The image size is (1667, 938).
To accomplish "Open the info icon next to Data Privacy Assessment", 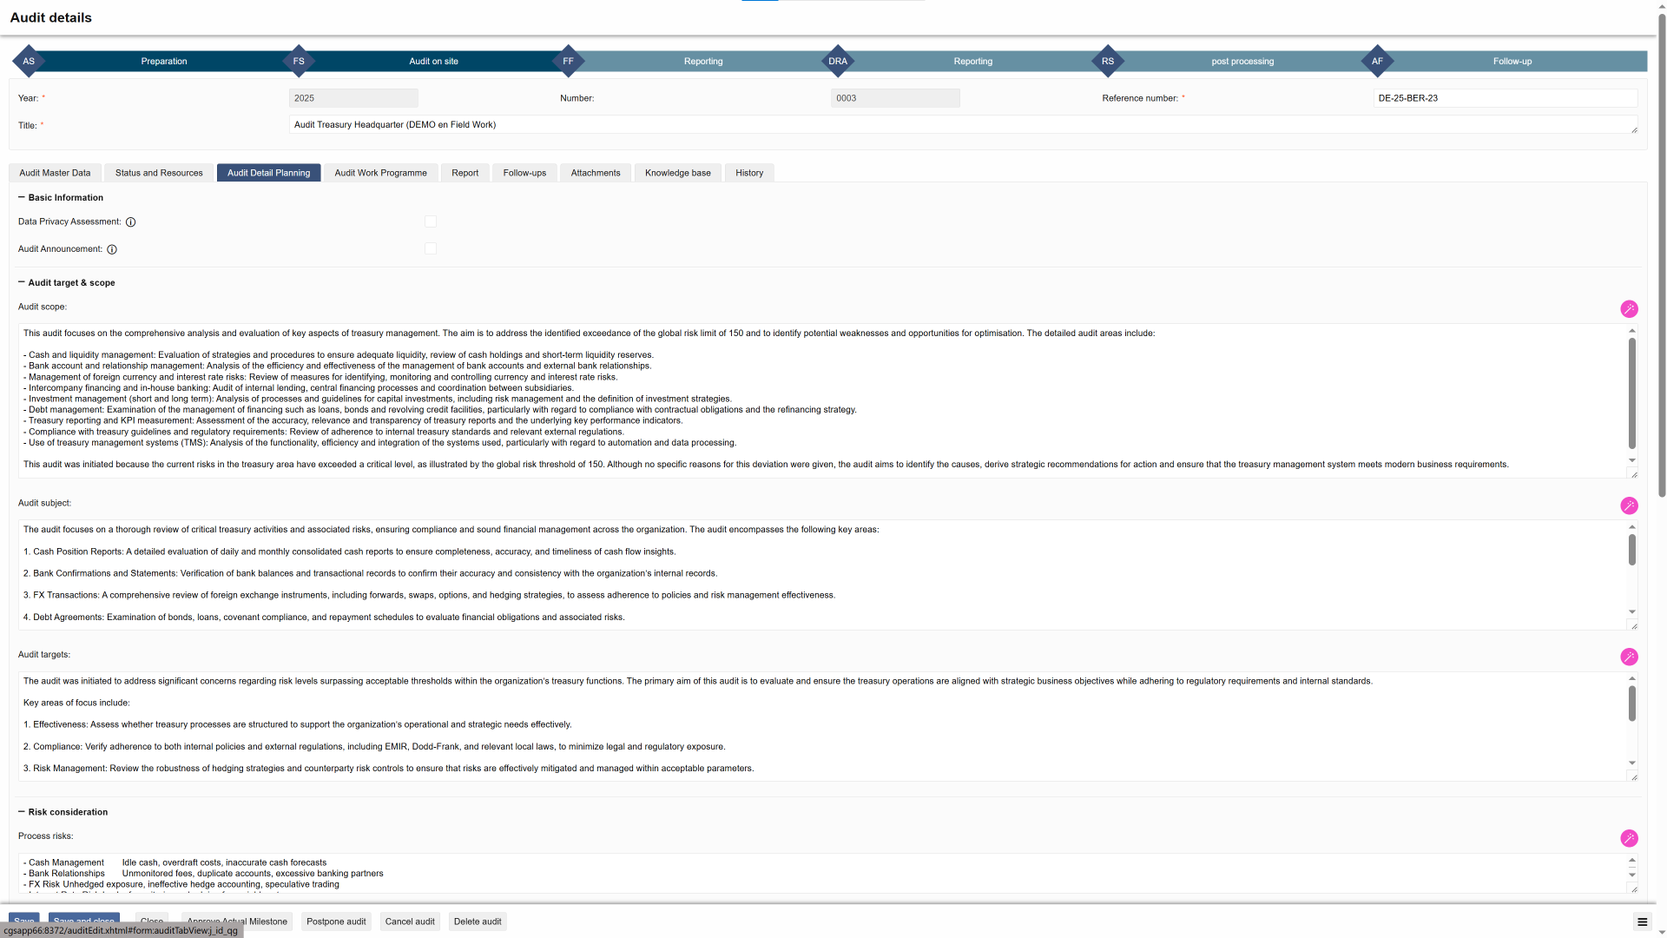I will [131, 222].
